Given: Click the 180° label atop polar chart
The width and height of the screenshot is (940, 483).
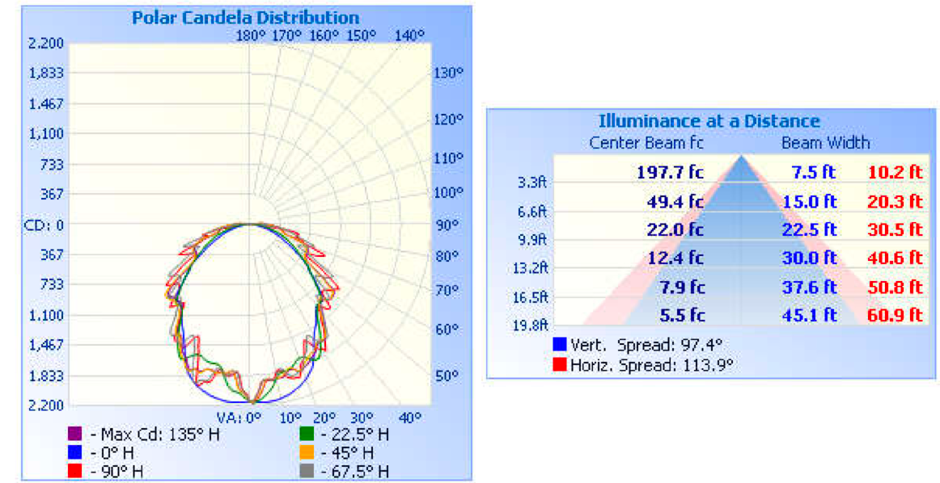Looking at the screenshot, I should click(250, 36).
